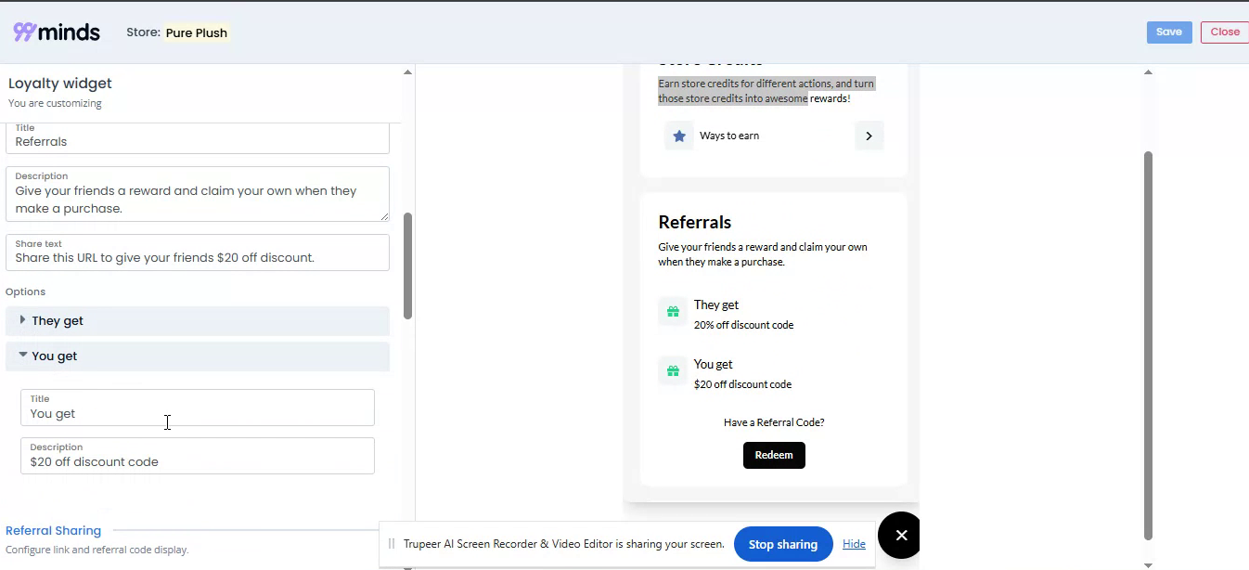Close the widget editor

pos(1225,32)
